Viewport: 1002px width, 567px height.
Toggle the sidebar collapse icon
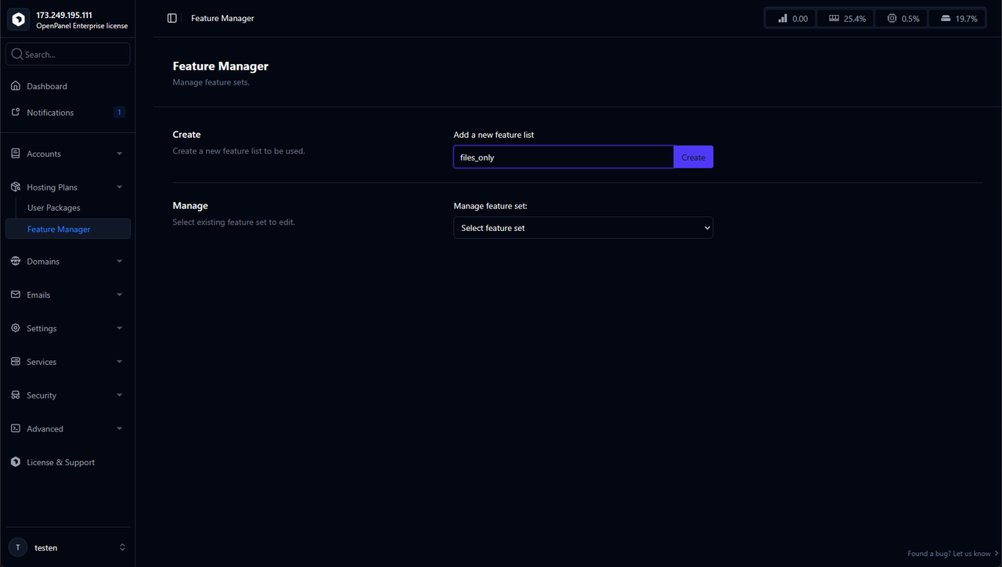tap(172, 18)
